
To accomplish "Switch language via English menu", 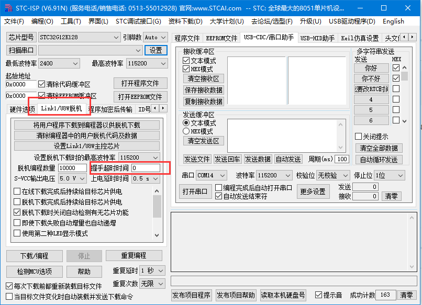I will (x=393, y=21).
